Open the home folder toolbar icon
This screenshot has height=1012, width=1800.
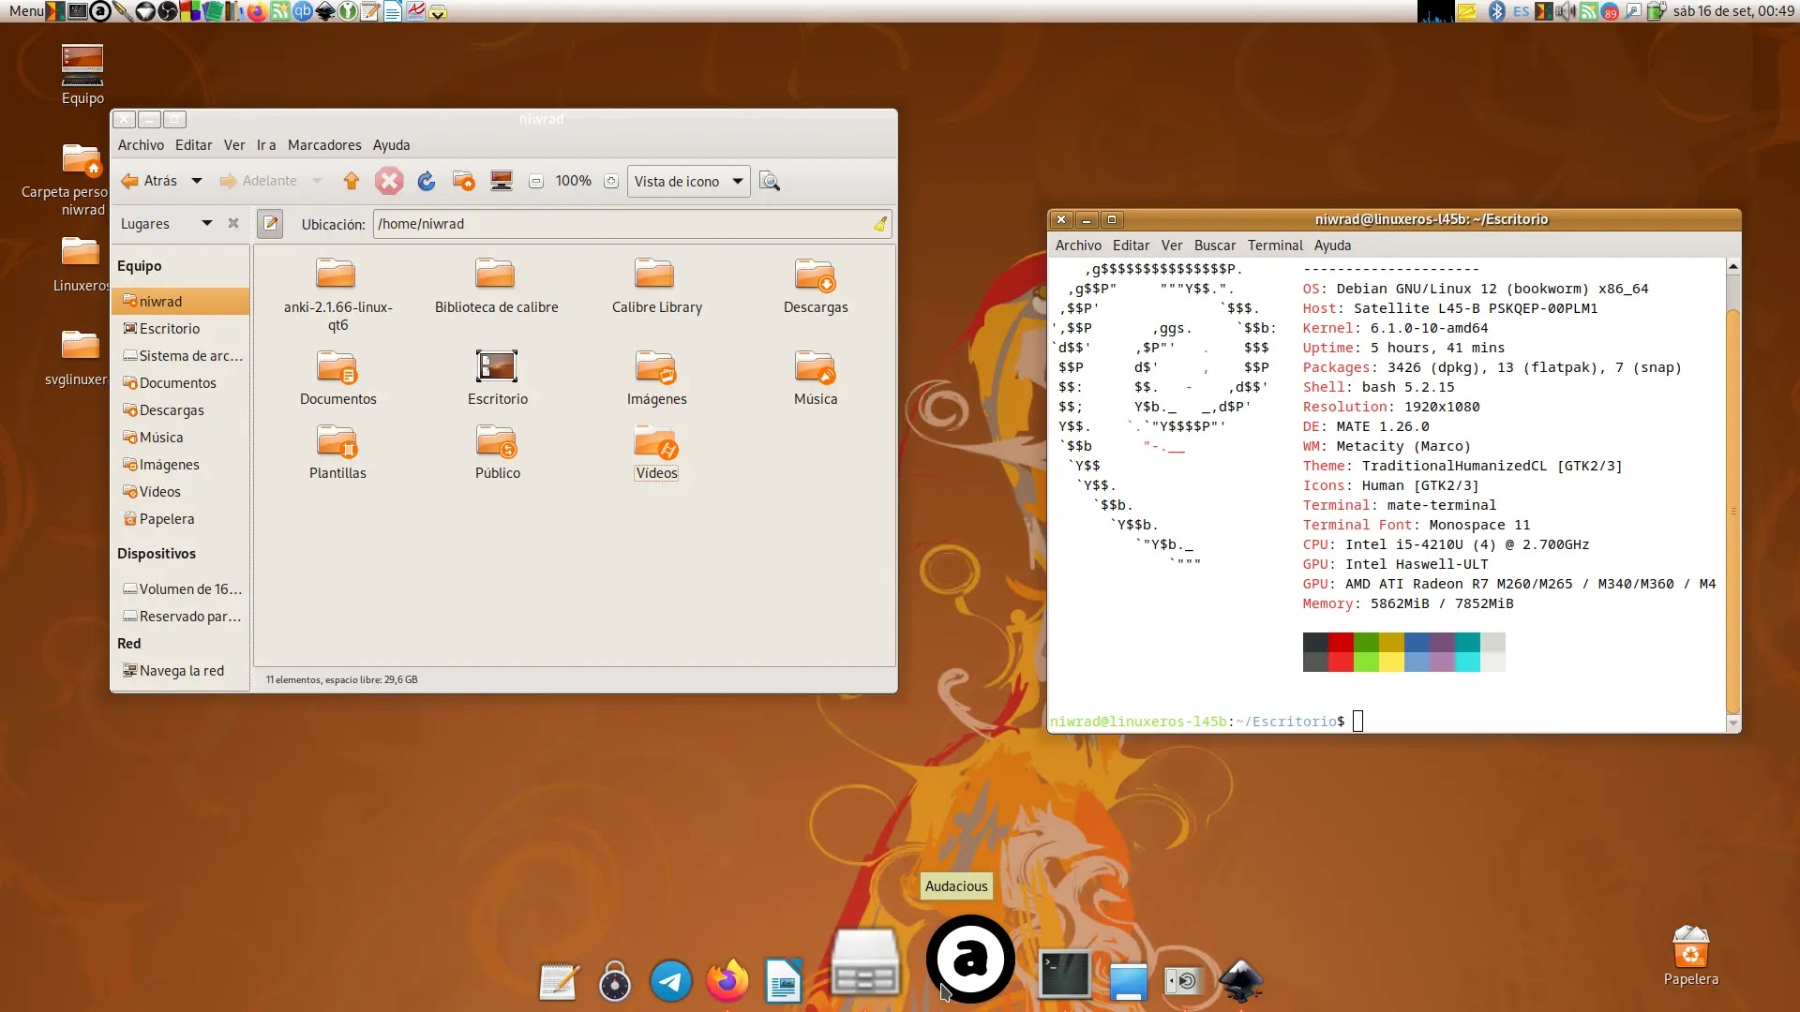pos(464,181)
